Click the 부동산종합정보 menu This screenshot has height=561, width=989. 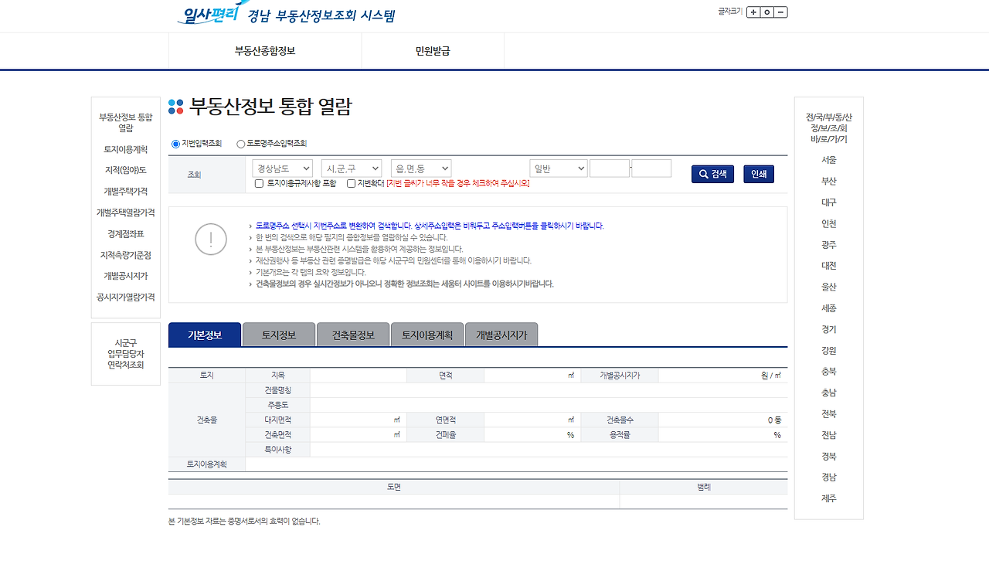tap(264, 50)
